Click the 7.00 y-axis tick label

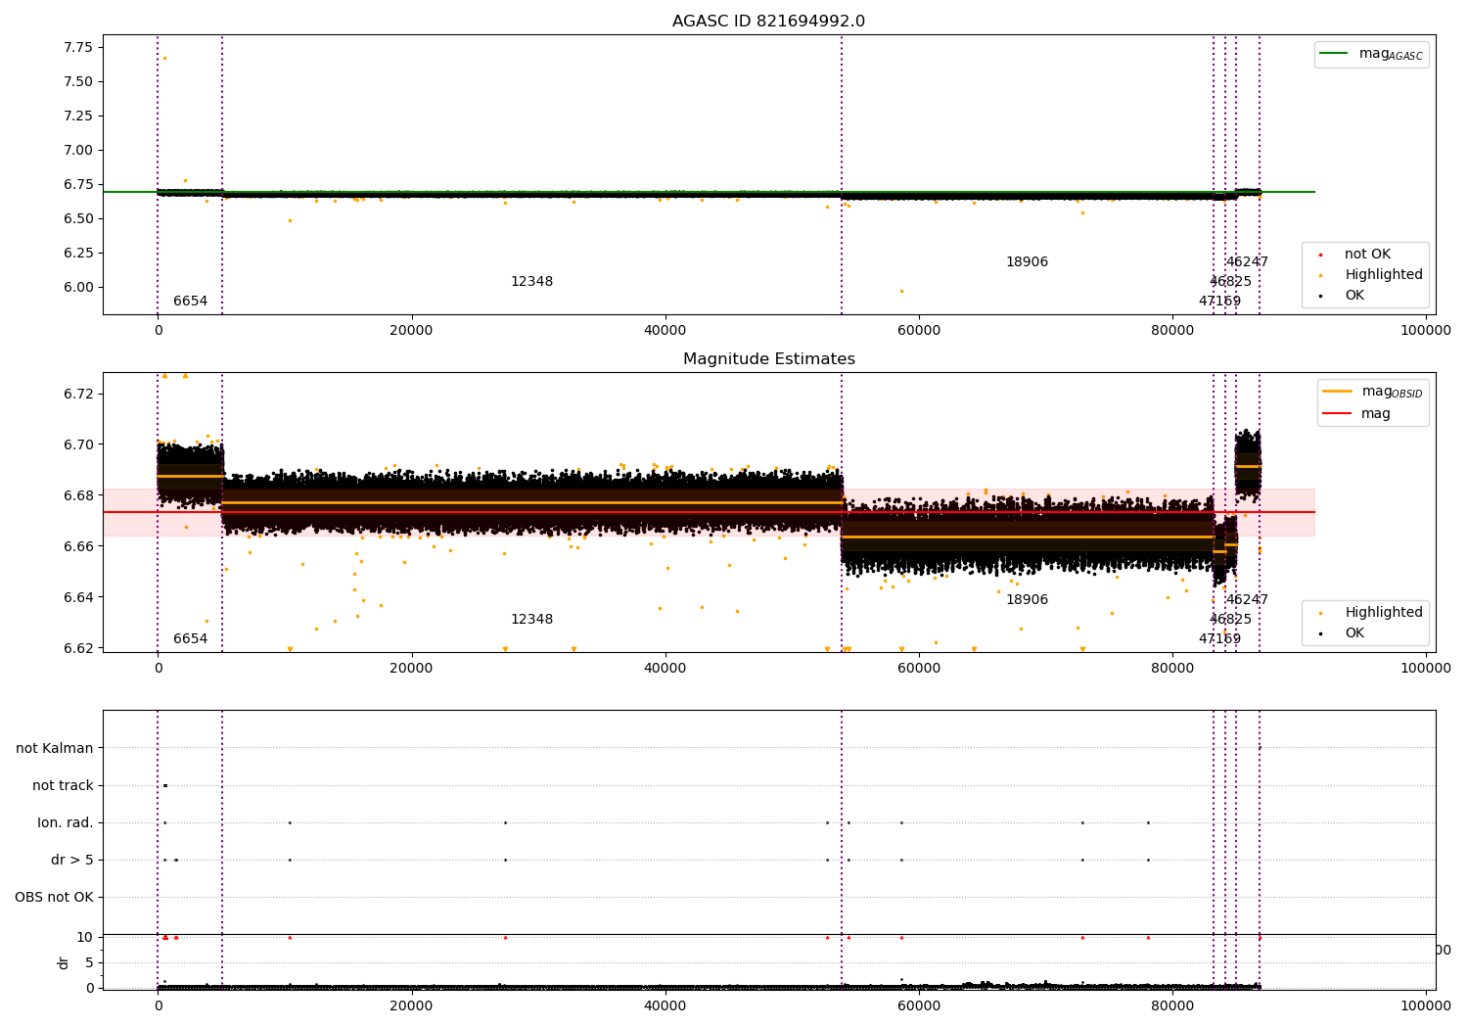pyautogui.click(x=76, y=150)
